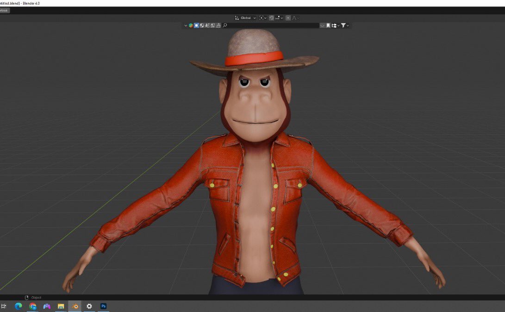Click the half-shaded sphere material filter icon
This screenshot has width=505, height=312.
click(x=202, y=25)
